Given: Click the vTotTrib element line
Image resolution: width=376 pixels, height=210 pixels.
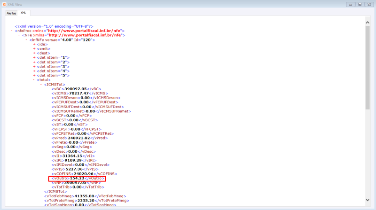Looking at the screenshot, I should (x=78, y=187).
